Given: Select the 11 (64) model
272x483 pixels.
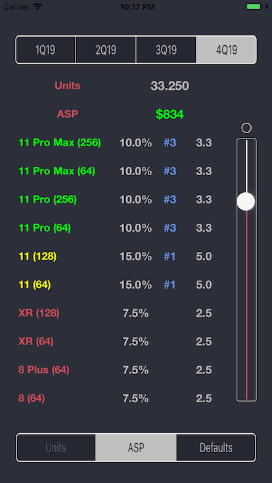Looking at the screenshot, I should [35, 285].
